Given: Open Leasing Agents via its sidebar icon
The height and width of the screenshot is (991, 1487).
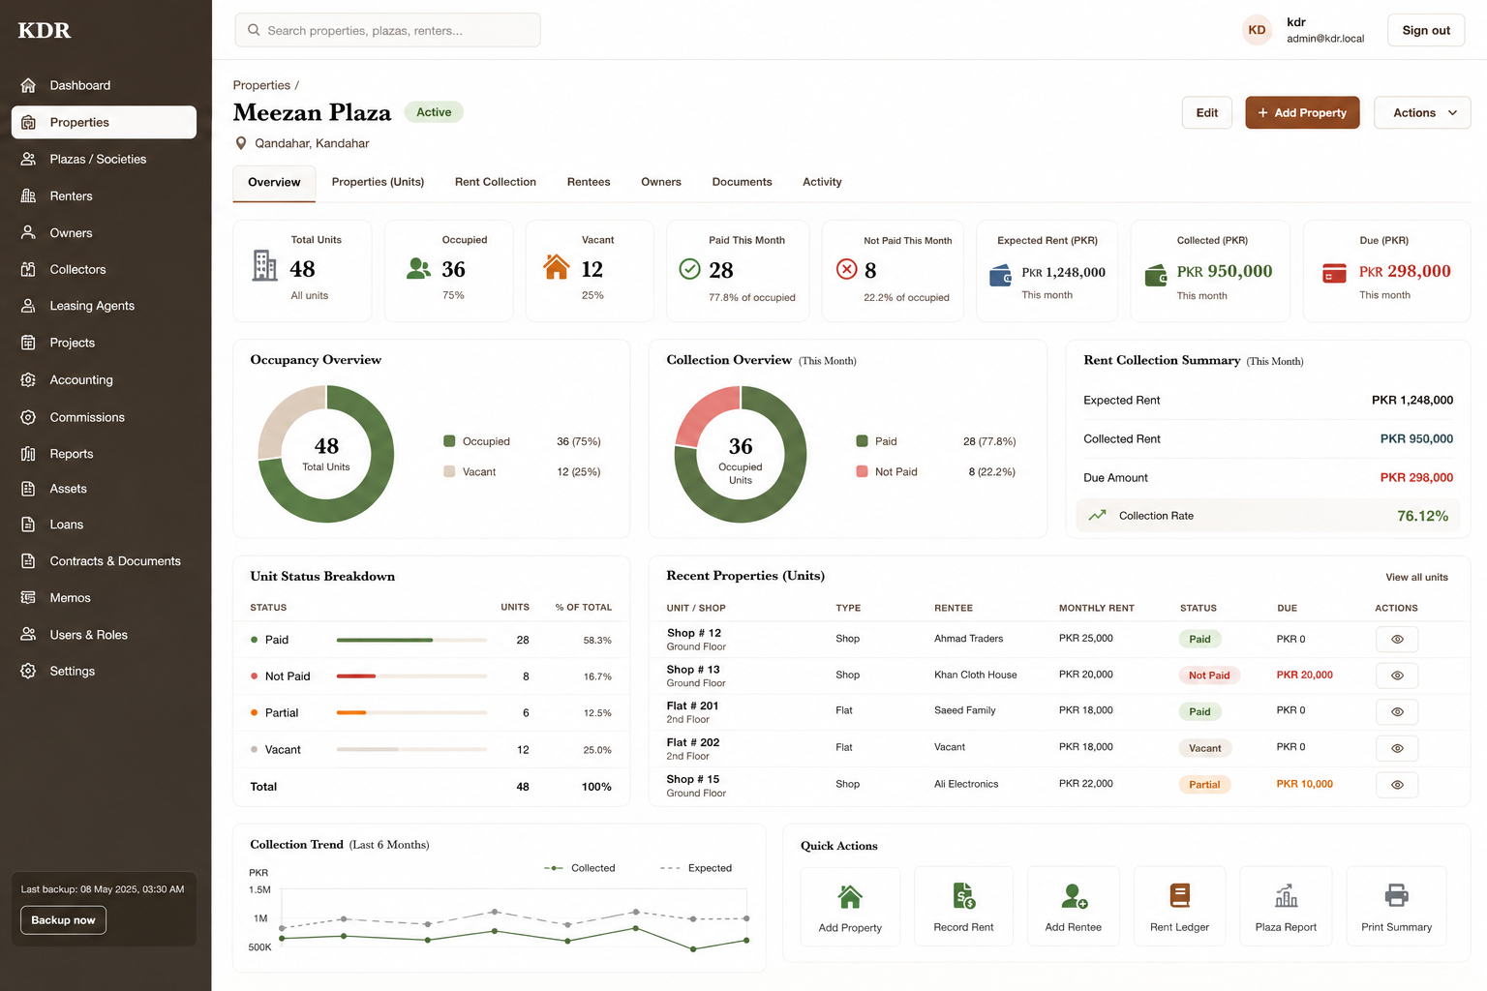Looking at the screenshot, I should (x=28, y=306).
